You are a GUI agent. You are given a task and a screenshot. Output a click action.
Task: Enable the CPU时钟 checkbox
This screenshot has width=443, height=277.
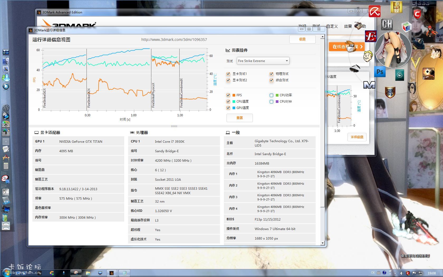(x=271, y=102)
